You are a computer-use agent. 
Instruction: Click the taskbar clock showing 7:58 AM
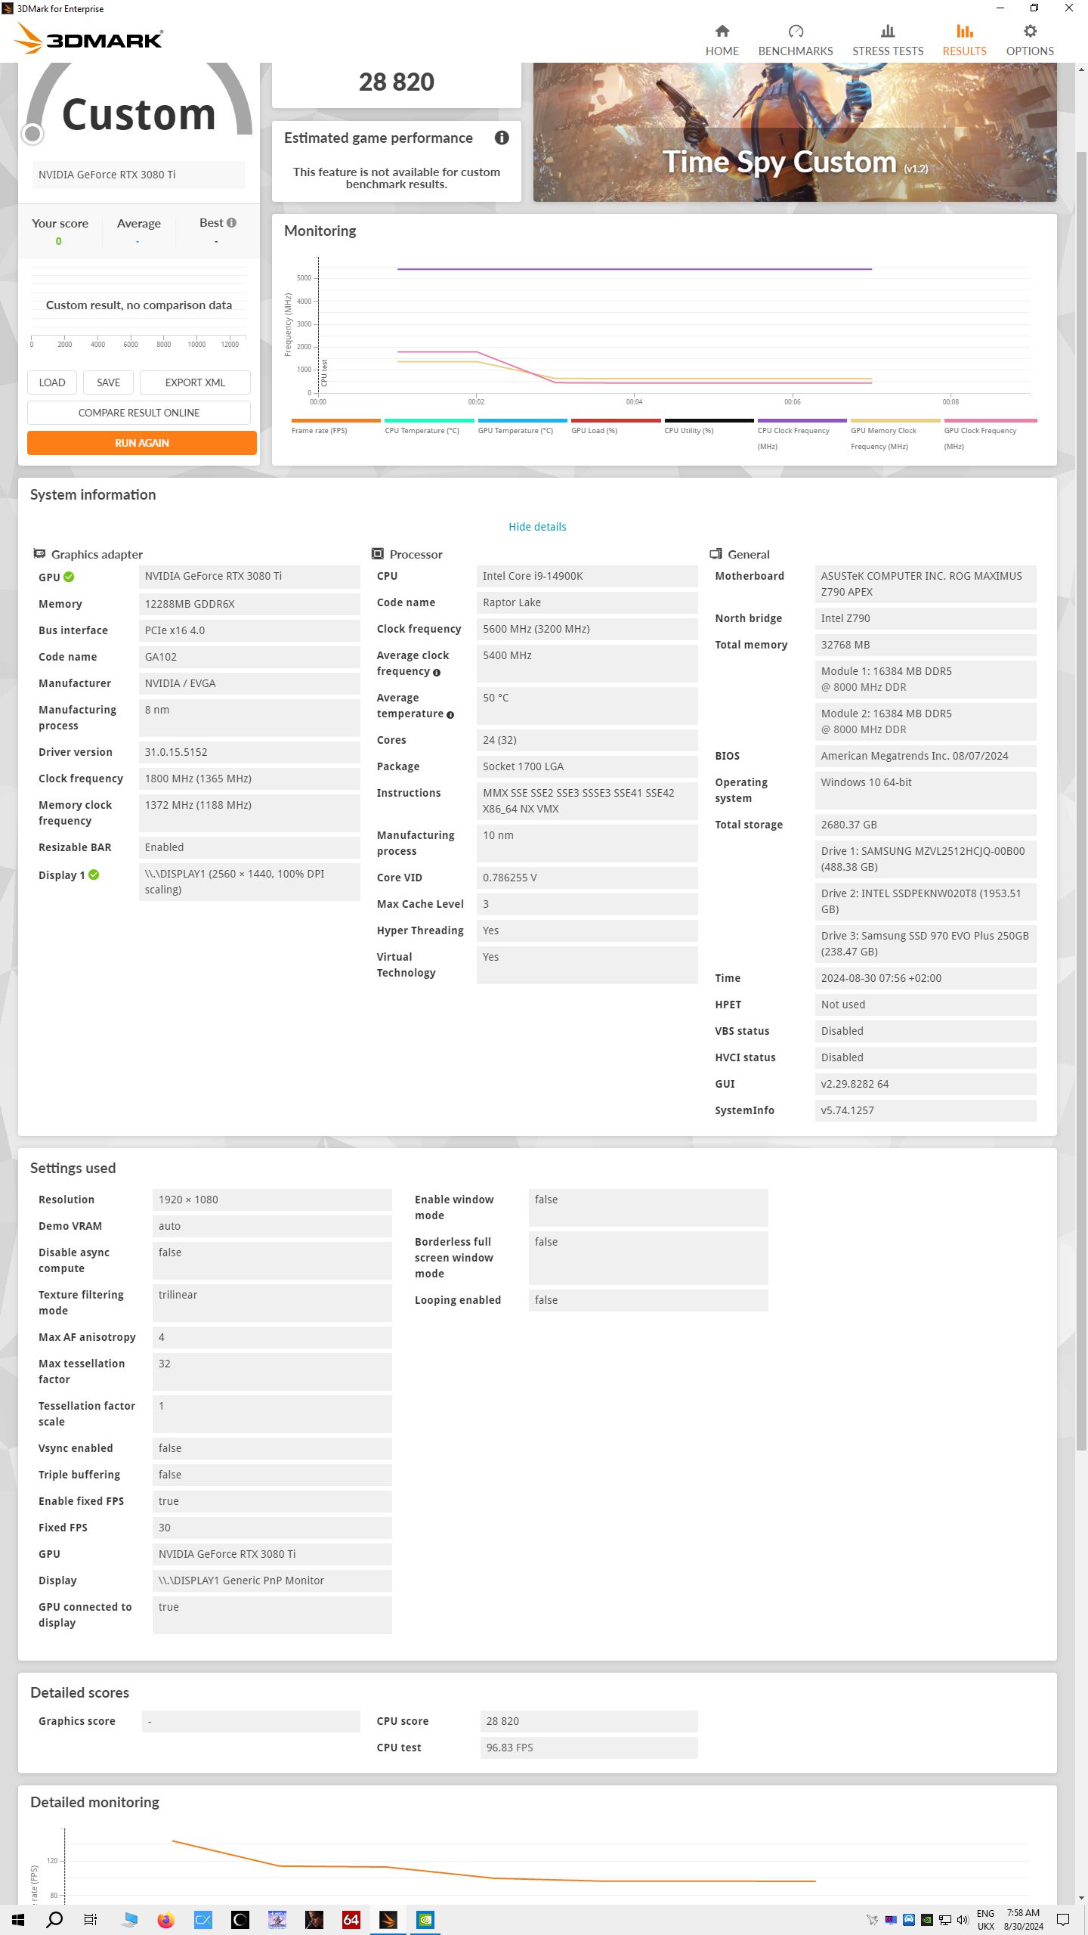1024,1920
